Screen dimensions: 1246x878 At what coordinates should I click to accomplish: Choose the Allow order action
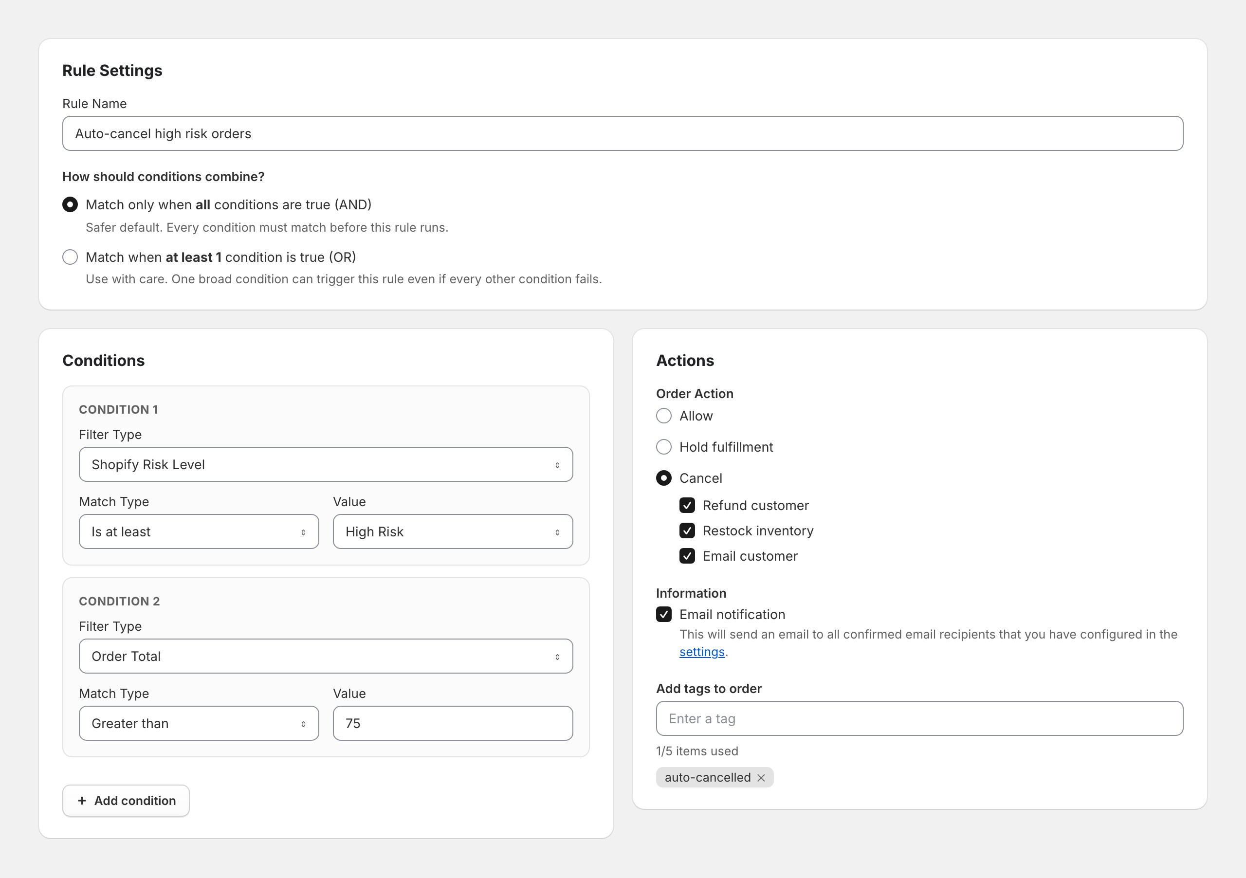(x=664, y=416)
